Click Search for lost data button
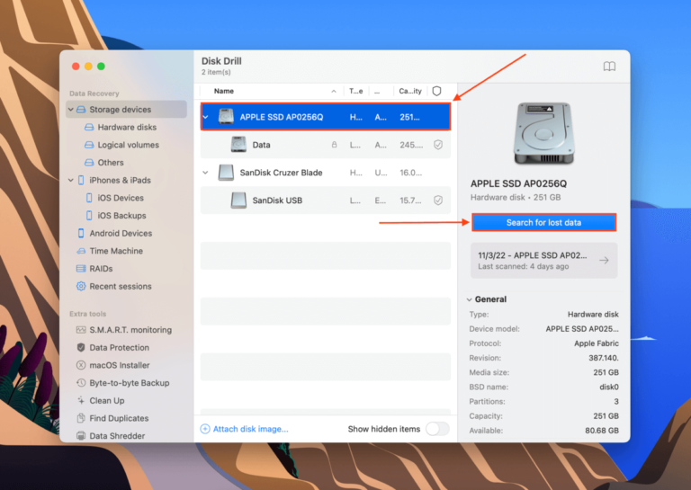This screenshot has width=691, height=490. coord(543,222)
